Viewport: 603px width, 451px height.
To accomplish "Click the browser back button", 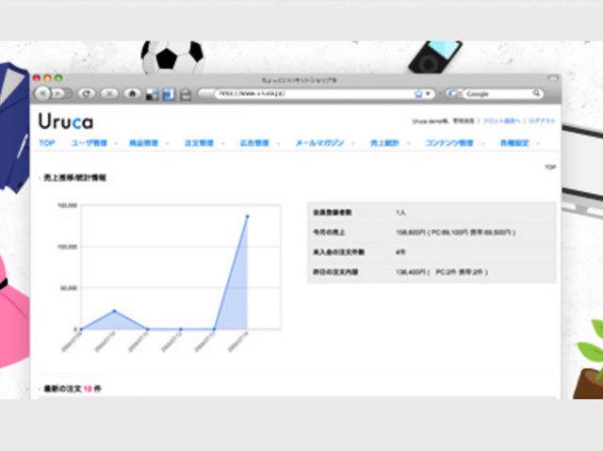I will click(42, 93).
